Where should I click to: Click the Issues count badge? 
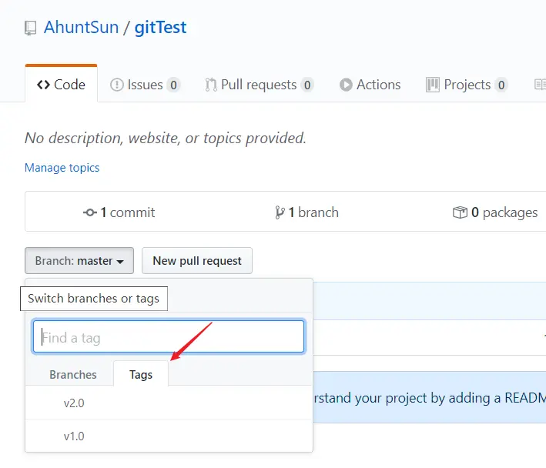[173, 85]
